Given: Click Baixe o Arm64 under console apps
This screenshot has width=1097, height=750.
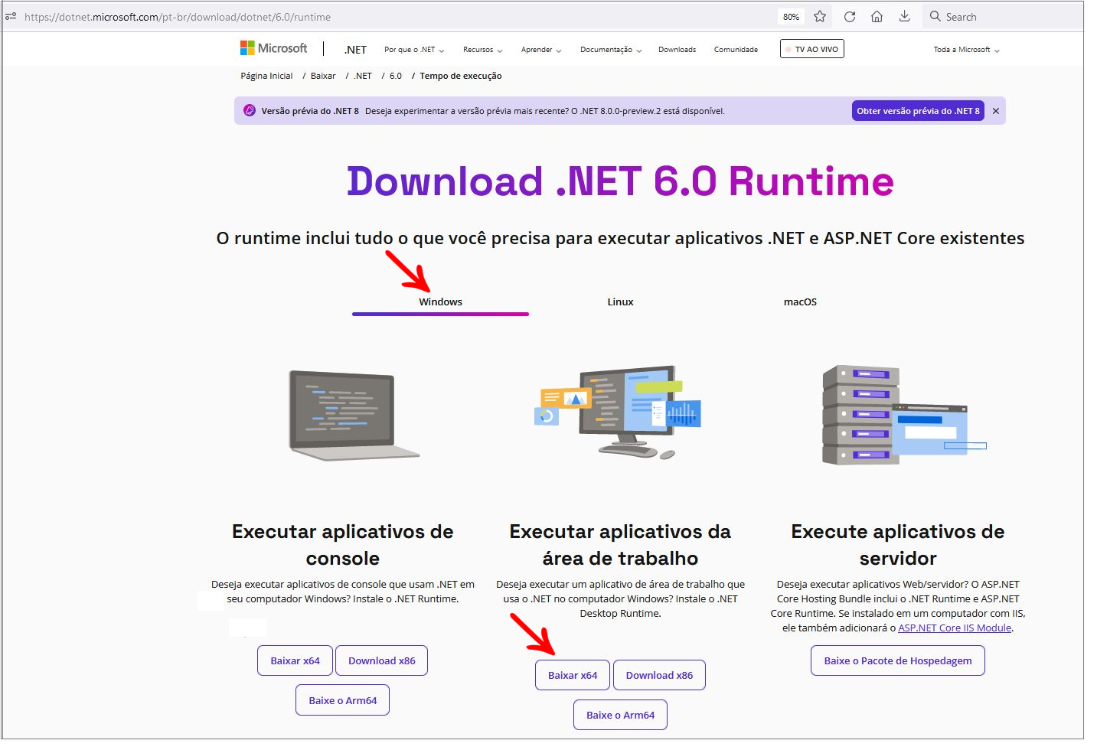Looking at the screenshot, I should [342, 700].
